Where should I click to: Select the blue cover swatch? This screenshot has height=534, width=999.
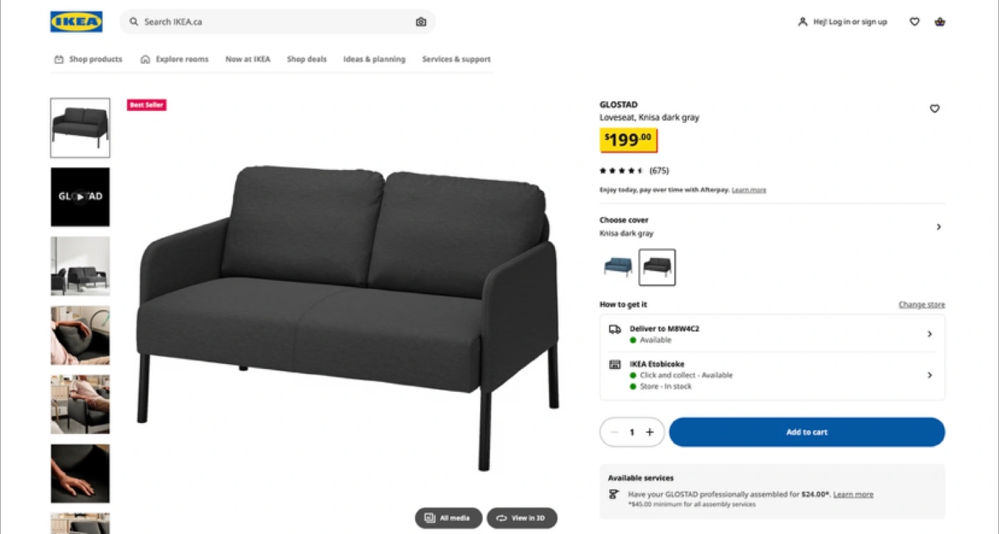tap(617, 267)
